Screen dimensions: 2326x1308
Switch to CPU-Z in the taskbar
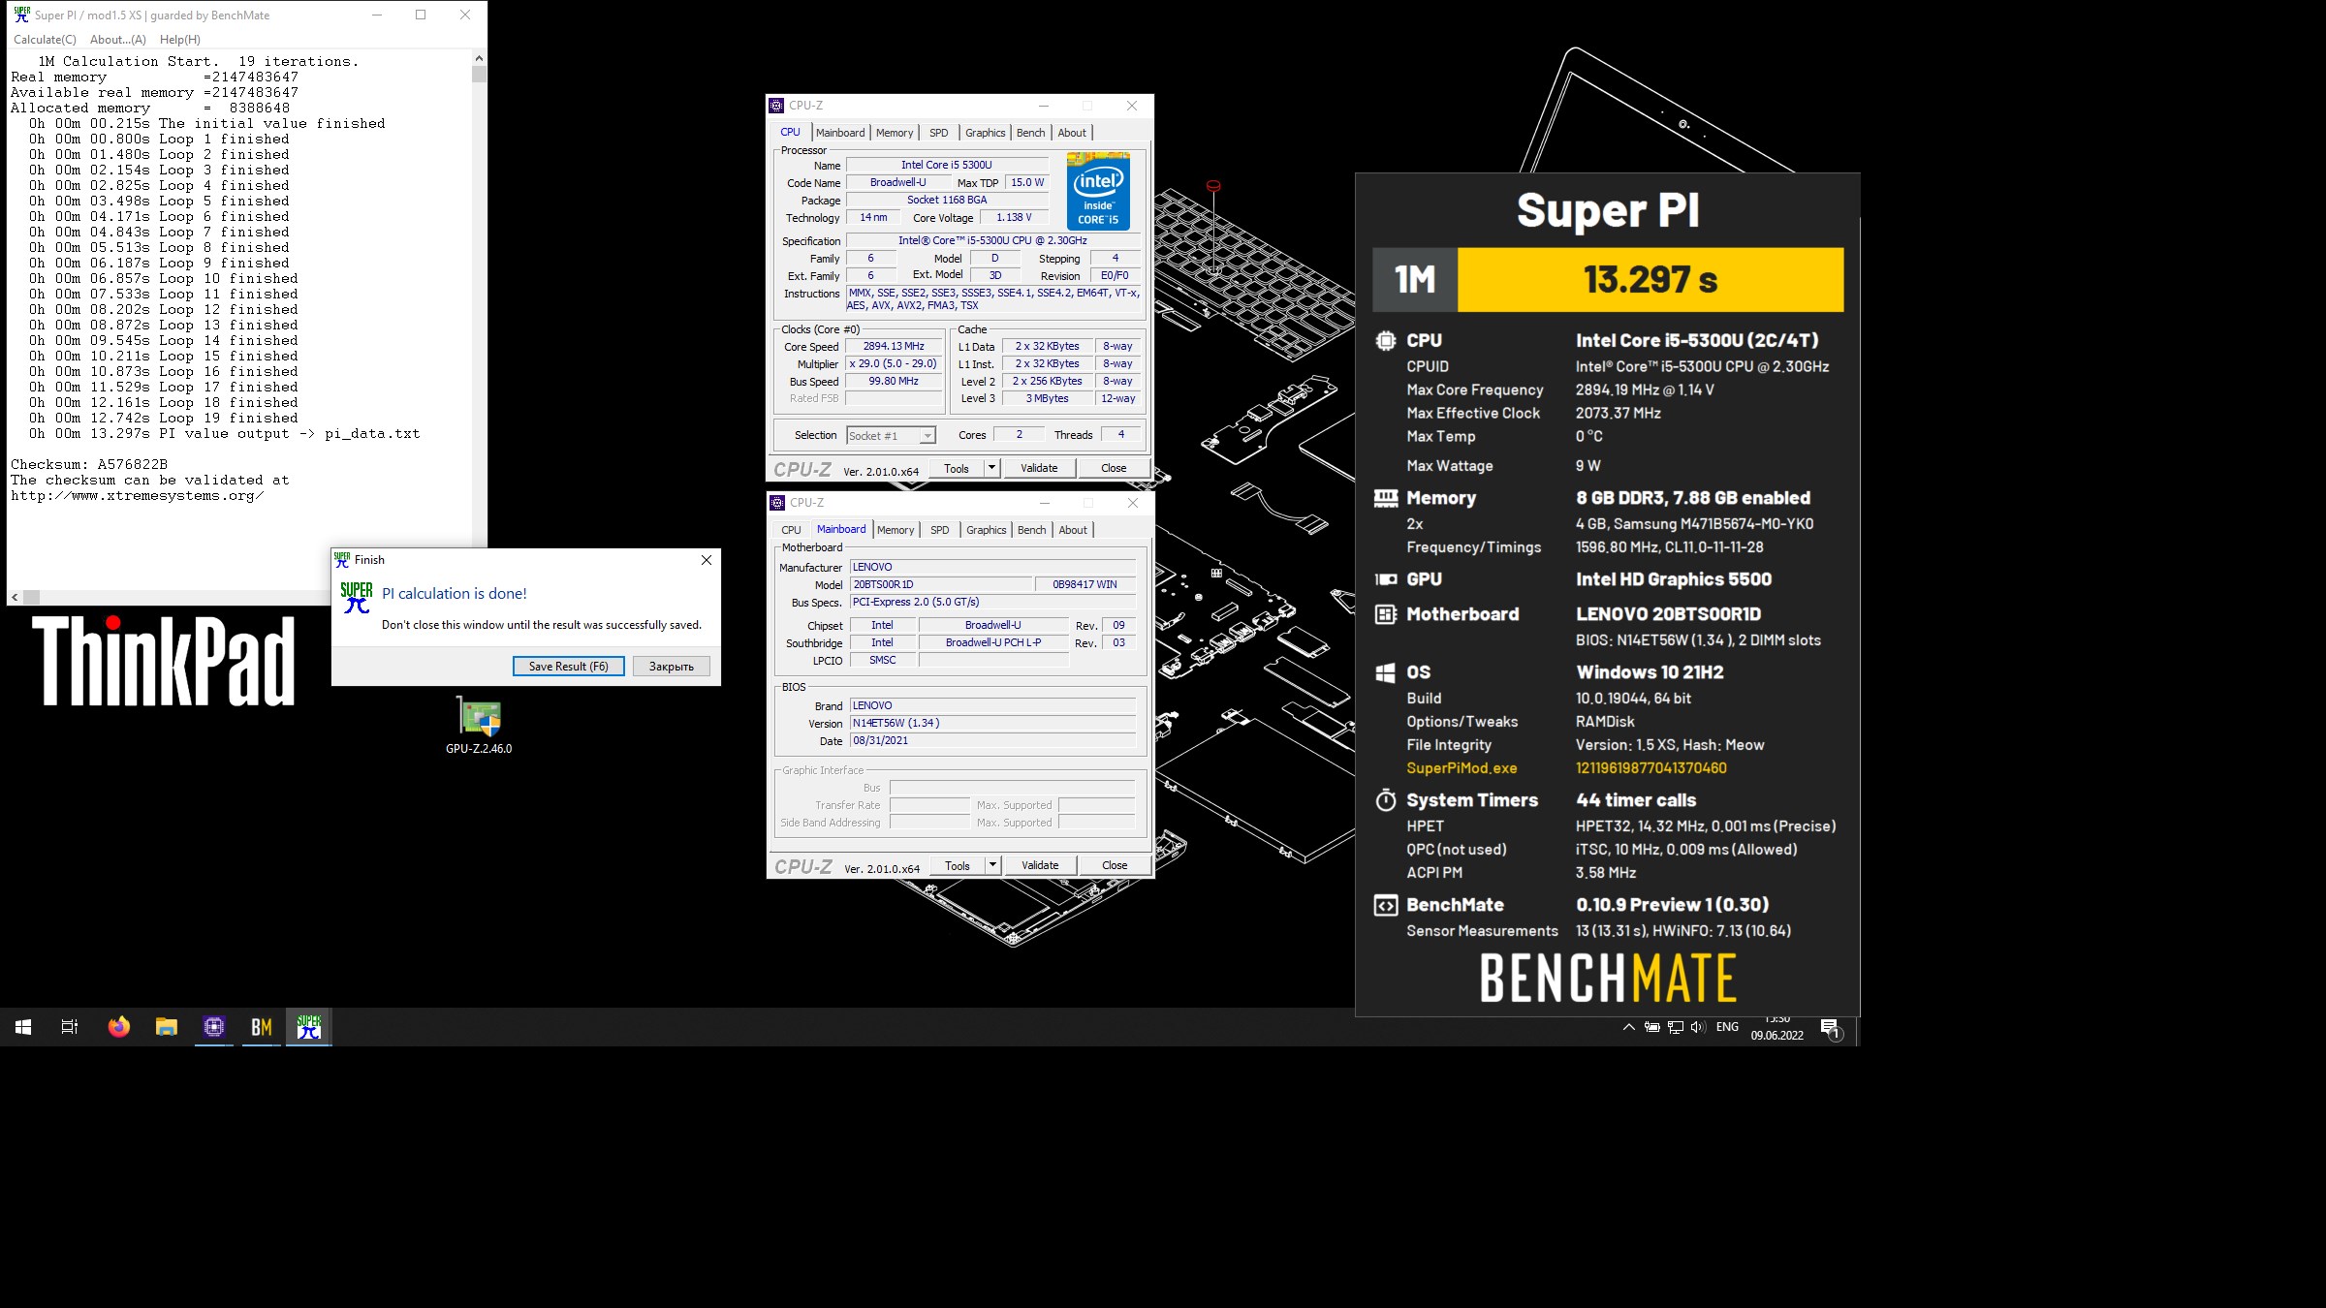[214, 1027]
